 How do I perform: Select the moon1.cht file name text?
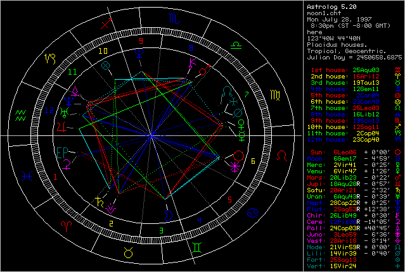tap(324, 13)
